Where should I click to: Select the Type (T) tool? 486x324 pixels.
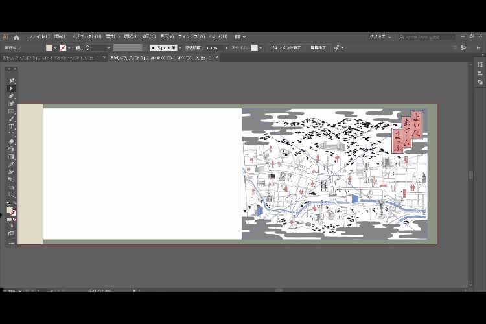tap(12, 126)
